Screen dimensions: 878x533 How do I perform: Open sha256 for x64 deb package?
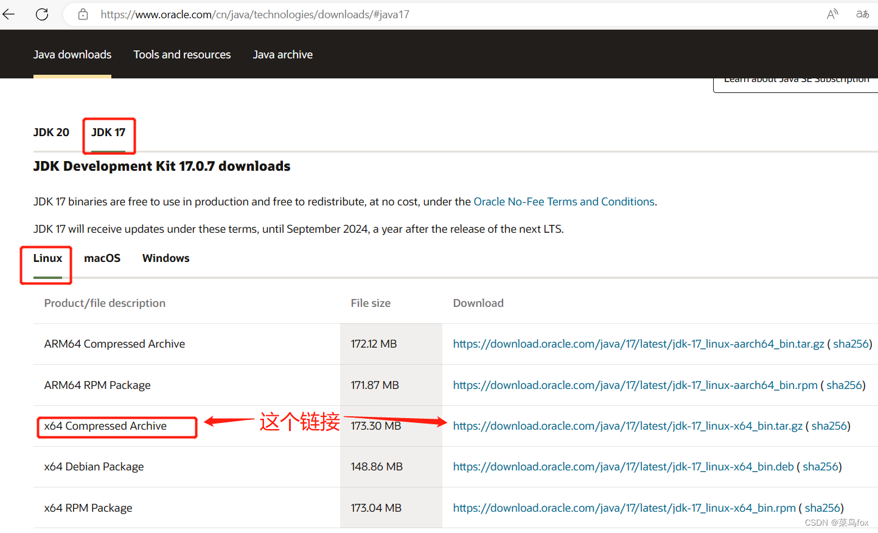click(x=820, y=467)
